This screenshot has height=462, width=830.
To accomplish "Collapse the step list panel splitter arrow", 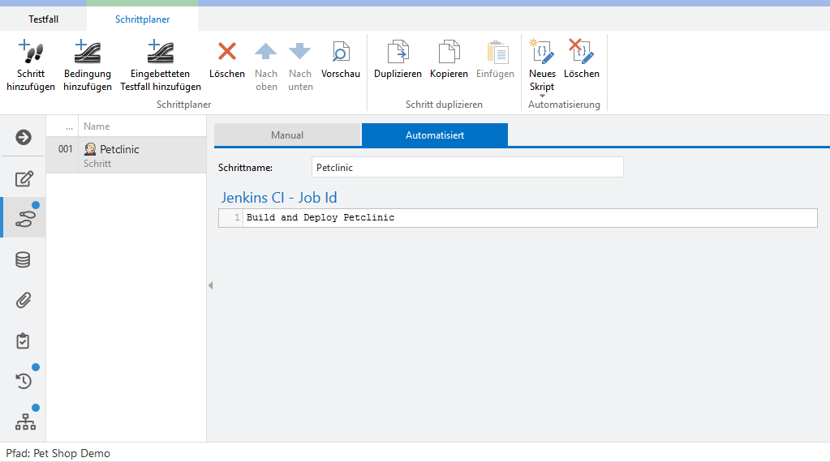I will point(210,285).
